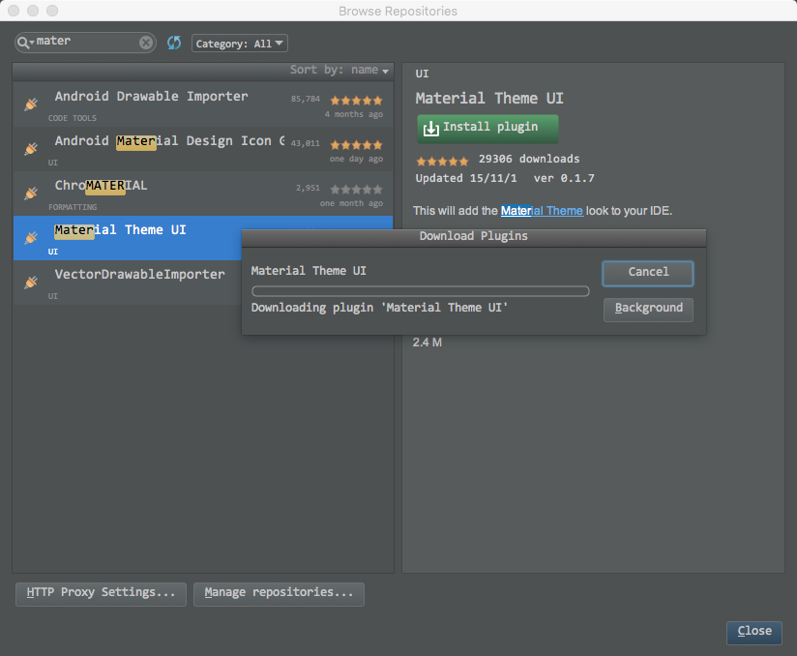Click Android Drawable Importer plug icon
The width and height of the screenshot is (797, 656).
[x=31, y=104]
